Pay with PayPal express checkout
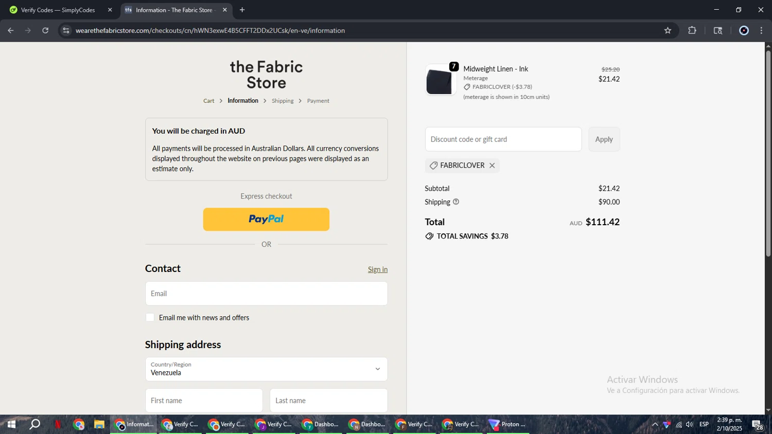772x434 pixels. (266, 219)
